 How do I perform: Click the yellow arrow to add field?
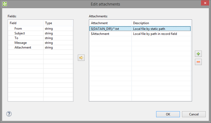pos(81,58)
